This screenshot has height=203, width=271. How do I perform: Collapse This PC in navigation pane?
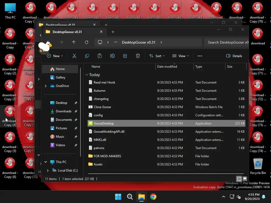(x=46, y=162)
